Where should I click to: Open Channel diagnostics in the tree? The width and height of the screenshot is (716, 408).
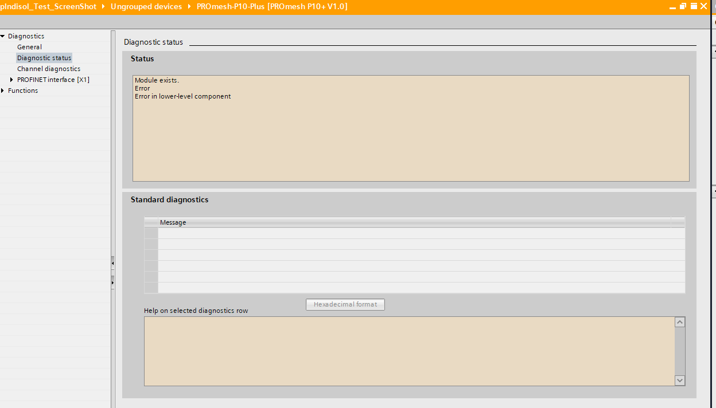pyautogui.click(x=49, y=69)
